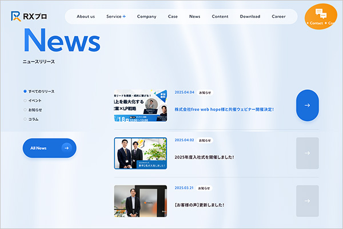343x229 pixels.
Task: Open the Case menu item
Action: (173, 17)
